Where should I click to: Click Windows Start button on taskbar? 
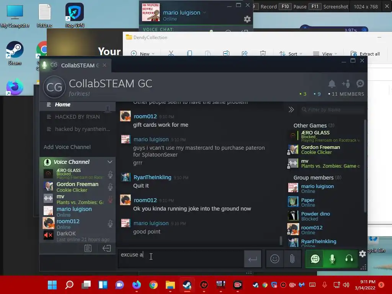coord(52,285)
